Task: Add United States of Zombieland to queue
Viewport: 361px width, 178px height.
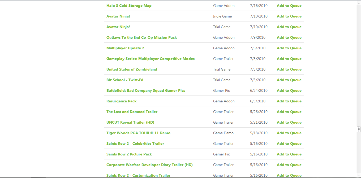Action: 289,69
